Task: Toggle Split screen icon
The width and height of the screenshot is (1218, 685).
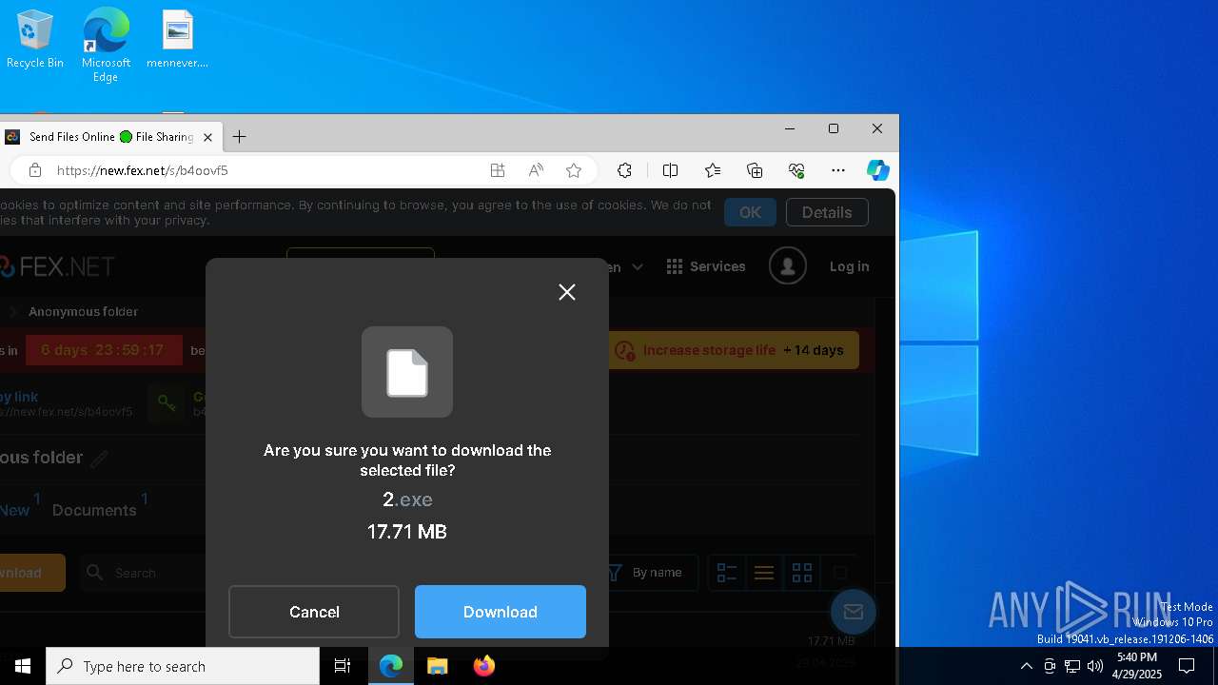Action: (670, 170)
